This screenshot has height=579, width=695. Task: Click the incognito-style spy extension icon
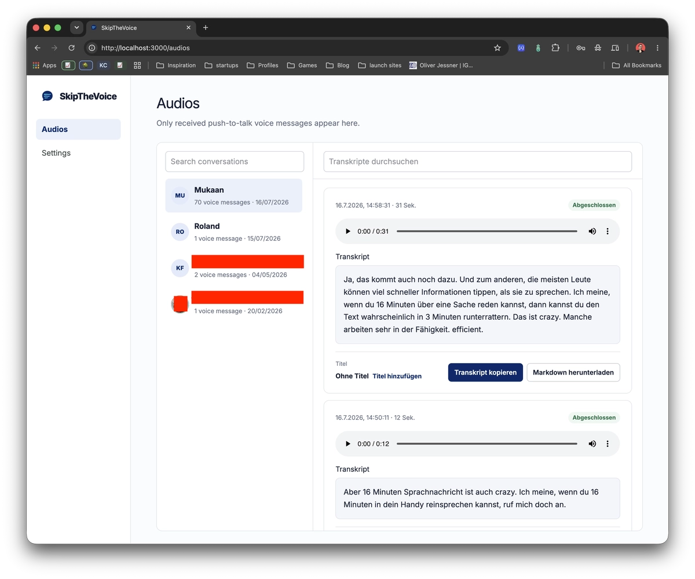tap(598, 48)
